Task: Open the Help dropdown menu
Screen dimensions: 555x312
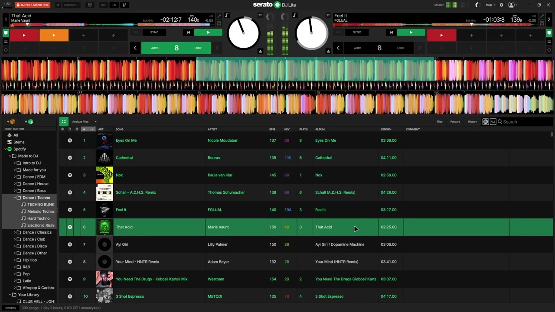Action: (x=490, y=5)
